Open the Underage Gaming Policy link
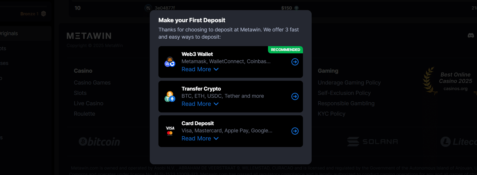 tap(349, 83)
